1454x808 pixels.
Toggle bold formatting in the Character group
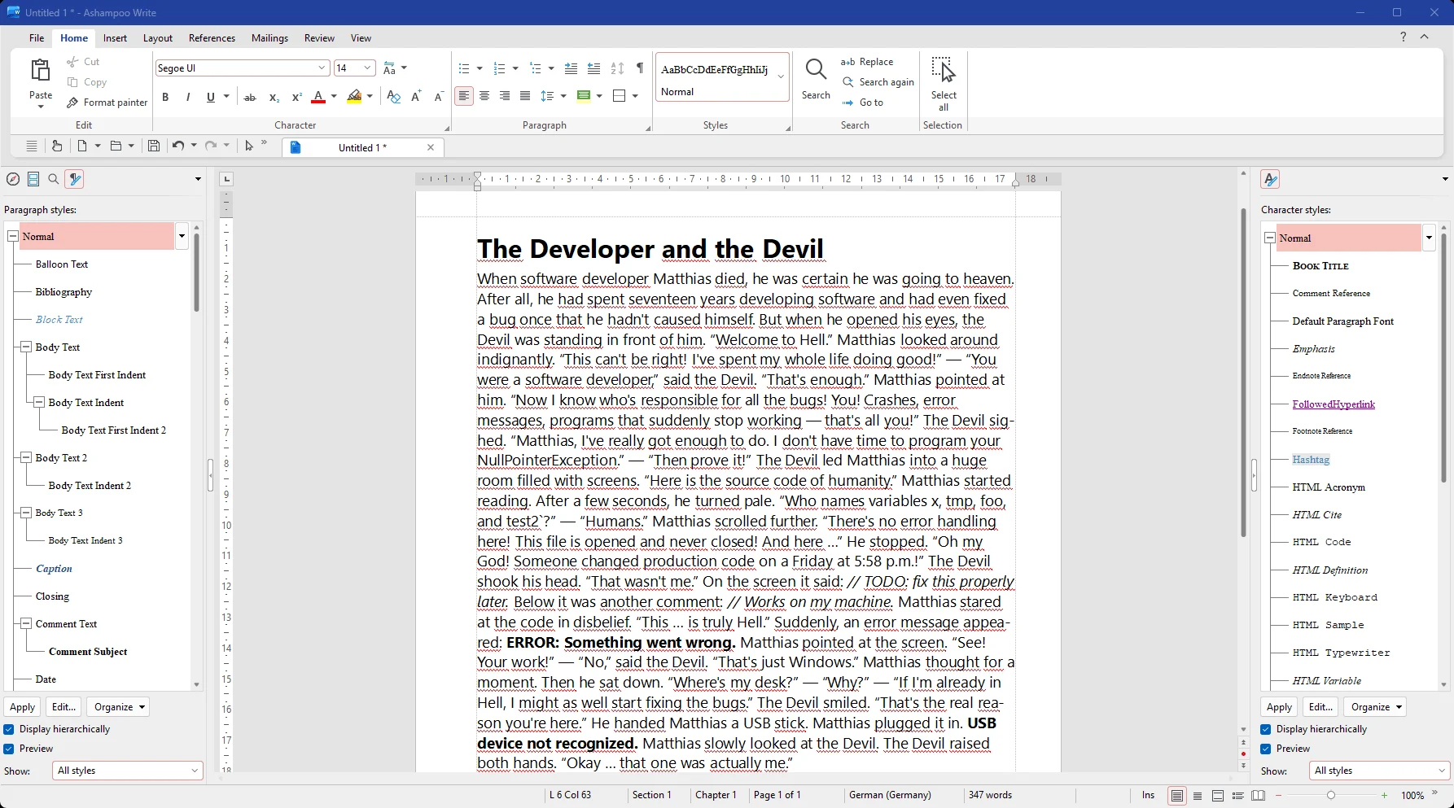[165, 97]
